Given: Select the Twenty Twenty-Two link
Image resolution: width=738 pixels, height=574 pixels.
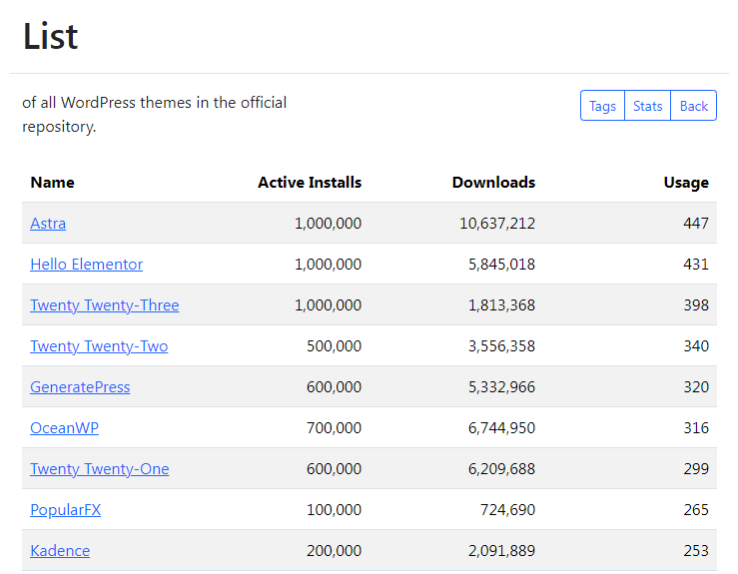Looking at the screenshot, I should coord(99,346).
